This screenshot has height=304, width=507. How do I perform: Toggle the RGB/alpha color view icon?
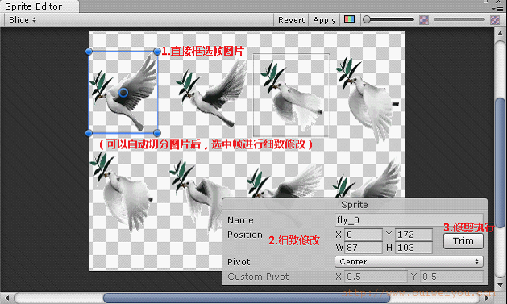click(x=349, y=19)
